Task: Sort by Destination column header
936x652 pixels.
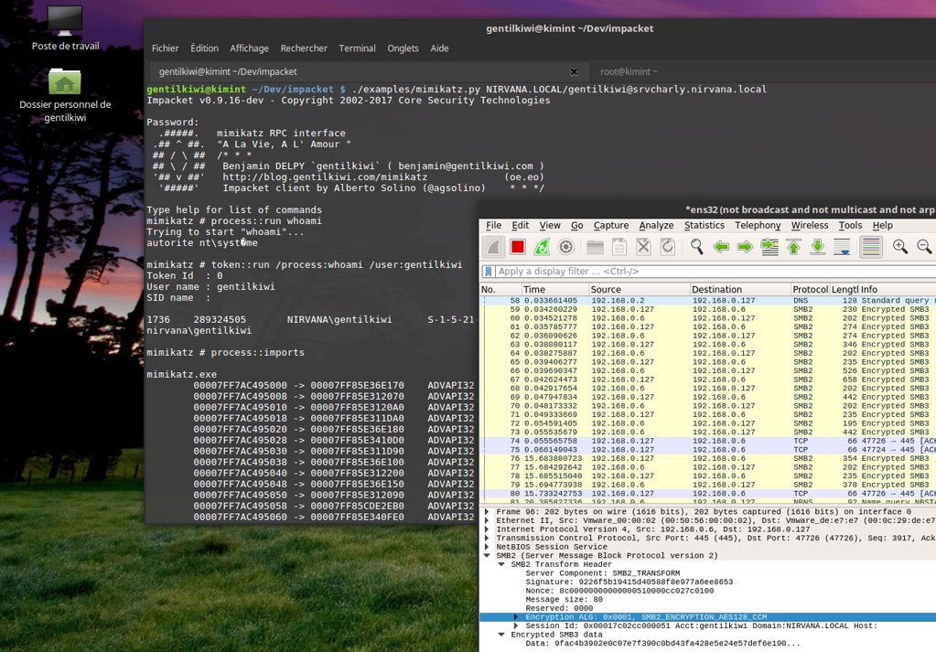Action: point(739,289)
